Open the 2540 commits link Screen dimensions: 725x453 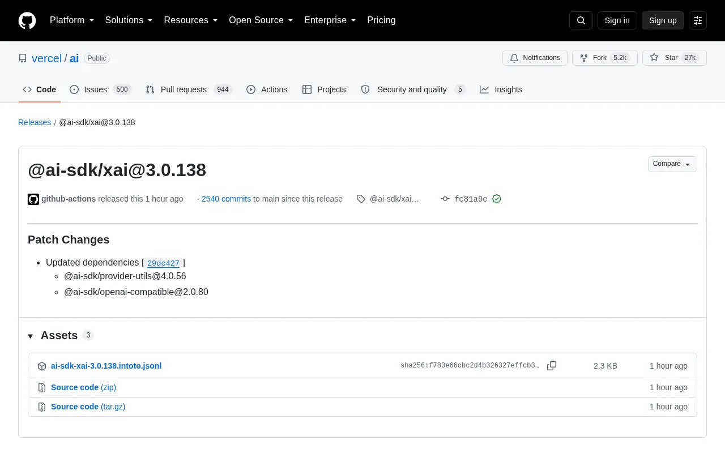tap(226, 199)
